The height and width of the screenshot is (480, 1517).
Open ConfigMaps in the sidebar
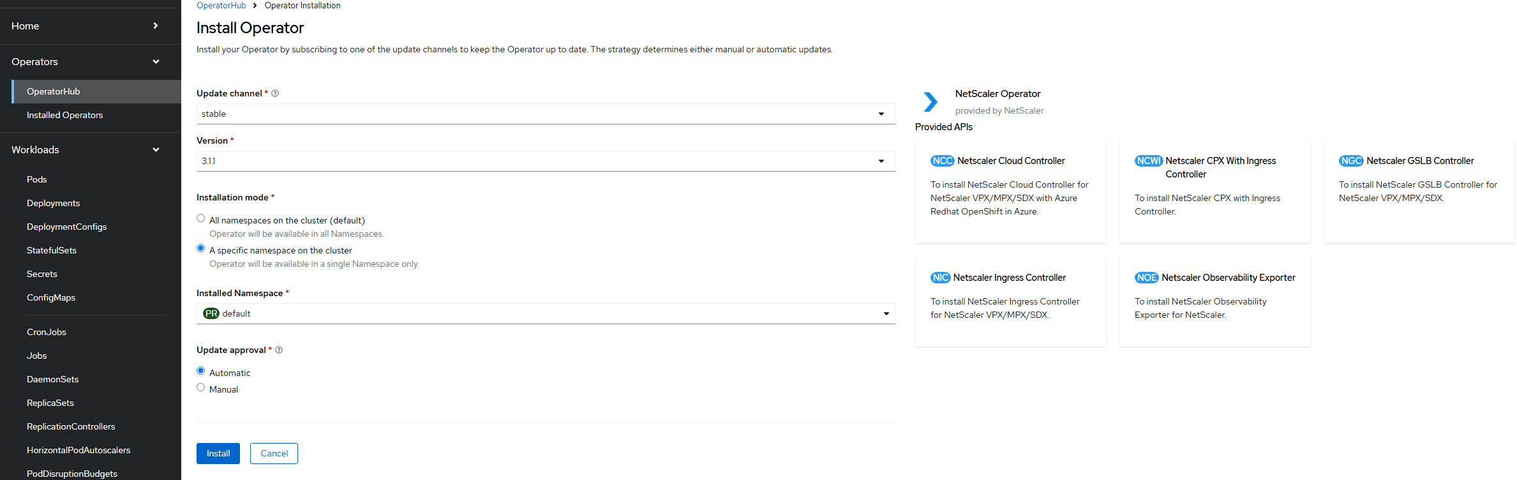96,297
